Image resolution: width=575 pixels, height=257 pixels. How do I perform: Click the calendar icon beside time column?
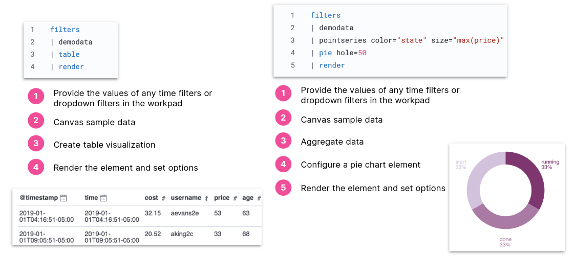click(x=103, y=198)
